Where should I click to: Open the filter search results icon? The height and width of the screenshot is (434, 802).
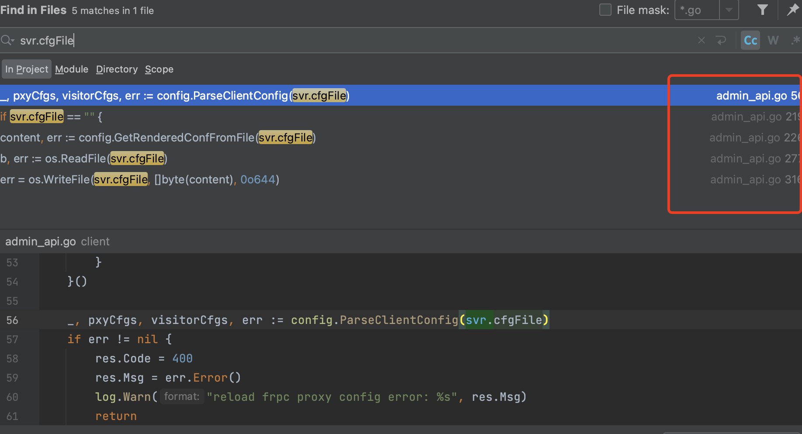click(x=762, y=10)
